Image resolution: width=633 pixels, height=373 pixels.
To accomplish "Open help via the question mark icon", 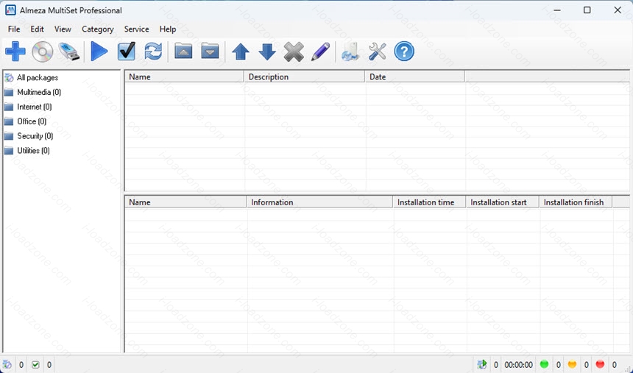I will coord(403,51).
